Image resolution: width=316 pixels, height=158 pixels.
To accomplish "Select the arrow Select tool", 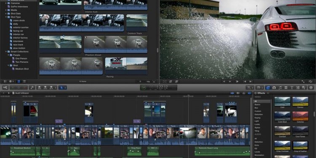I will [61, 88].
